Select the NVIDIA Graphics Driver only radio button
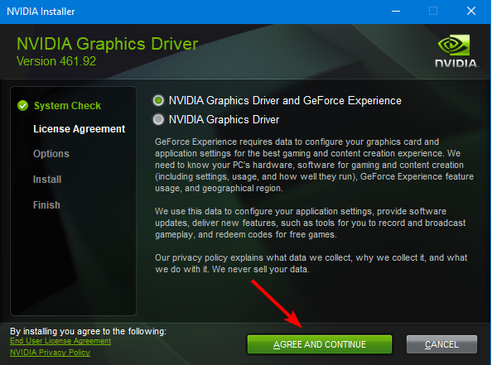This screenshot has height=365, width=492. (158, 119)
